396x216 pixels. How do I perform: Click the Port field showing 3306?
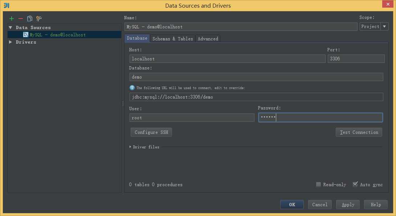click(356, 59)
